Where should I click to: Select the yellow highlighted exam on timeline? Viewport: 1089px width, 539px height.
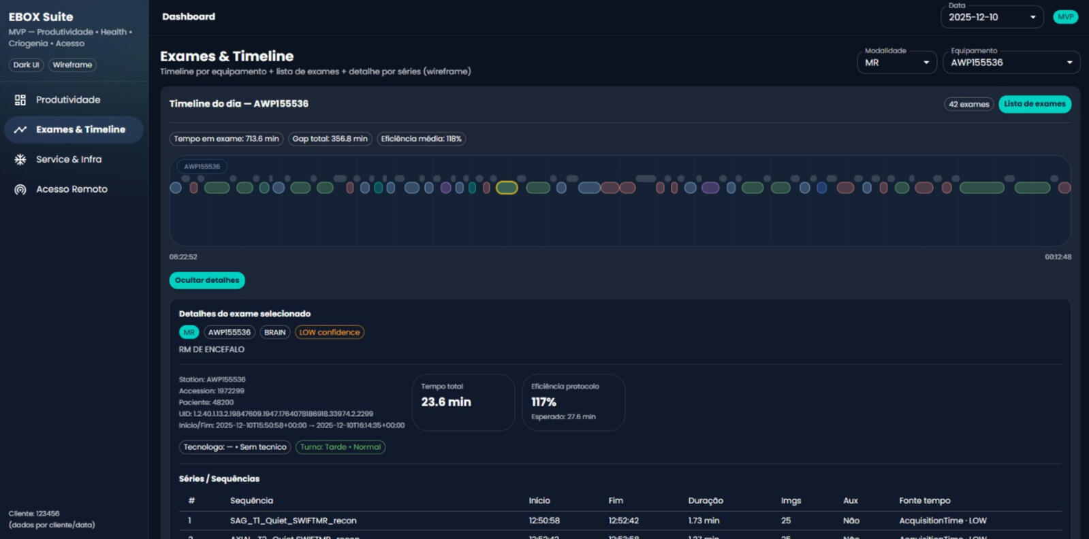pos(507,188)
